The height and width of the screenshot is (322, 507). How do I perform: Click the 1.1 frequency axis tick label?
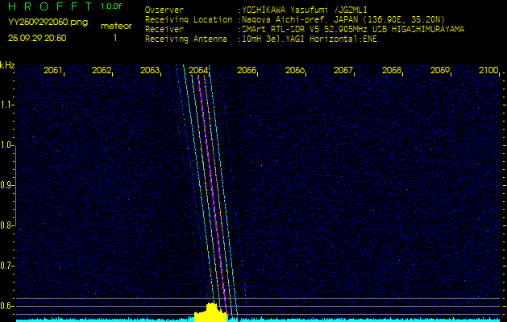point(8,105)
